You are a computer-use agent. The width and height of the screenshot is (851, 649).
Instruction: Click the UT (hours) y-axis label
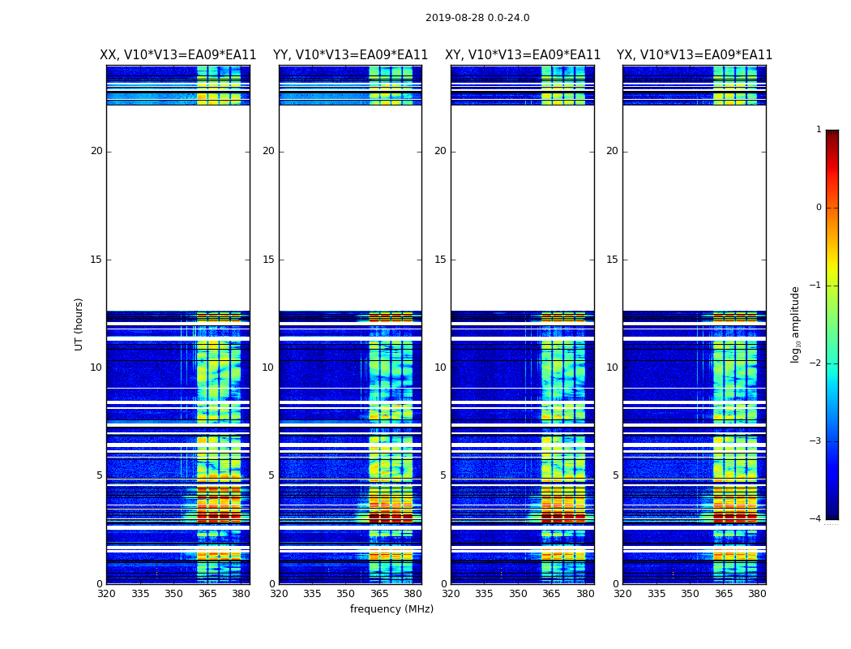tap(79, 324)
